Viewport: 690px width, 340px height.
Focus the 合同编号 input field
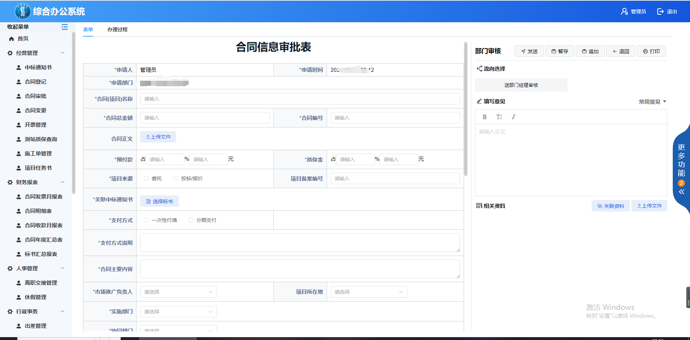point(395,118)
